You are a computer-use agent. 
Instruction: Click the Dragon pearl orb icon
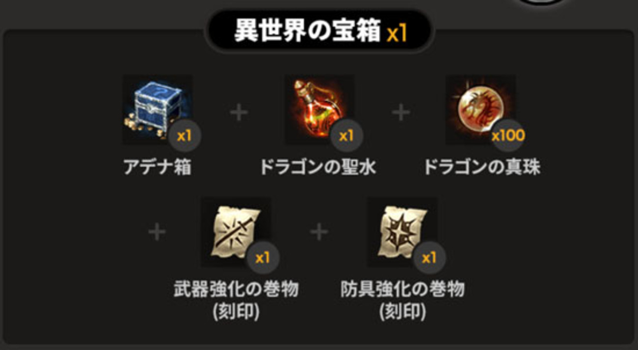tap(480, 110)
